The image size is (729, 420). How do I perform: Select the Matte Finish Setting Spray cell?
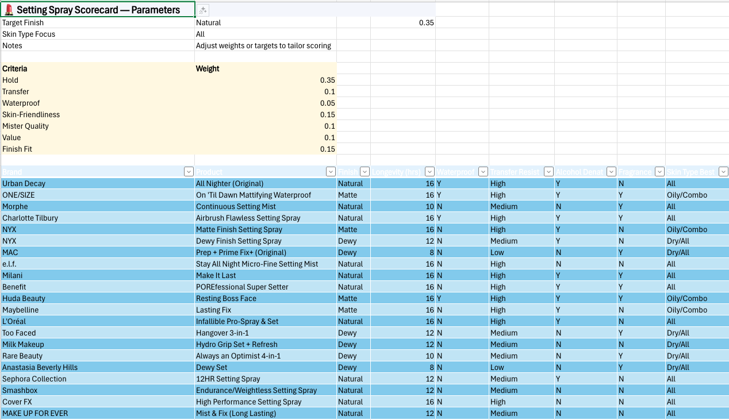click(x=266, y=229)
